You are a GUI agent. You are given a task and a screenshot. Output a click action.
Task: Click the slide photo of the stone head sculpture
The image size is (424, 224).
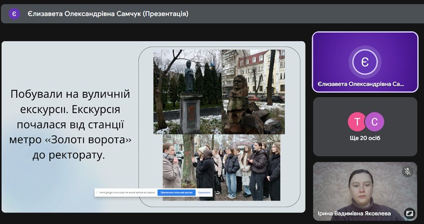(253, 92)
